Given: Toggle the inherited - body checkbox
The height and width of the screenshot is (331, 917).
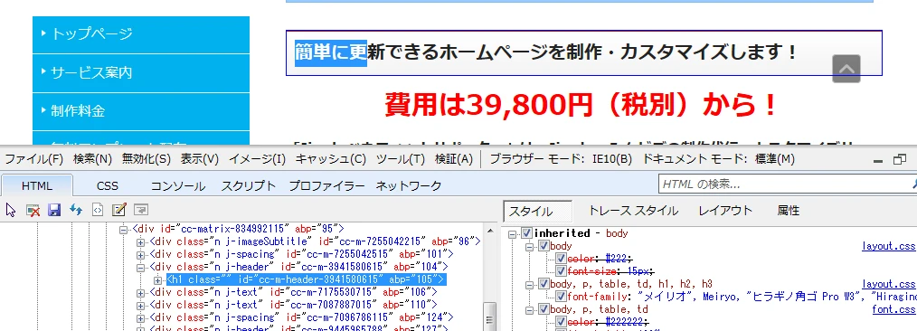Looking at the screenshot, I should point(526,233).
